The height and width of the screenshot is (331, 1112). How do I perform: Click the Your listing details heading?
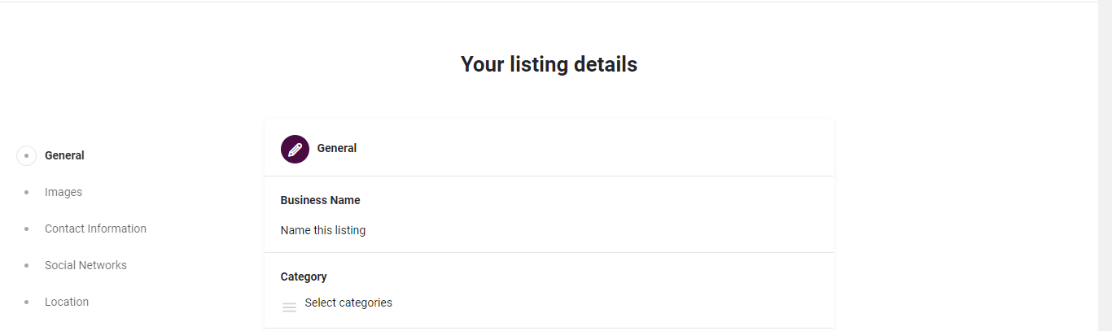[549, 65]
